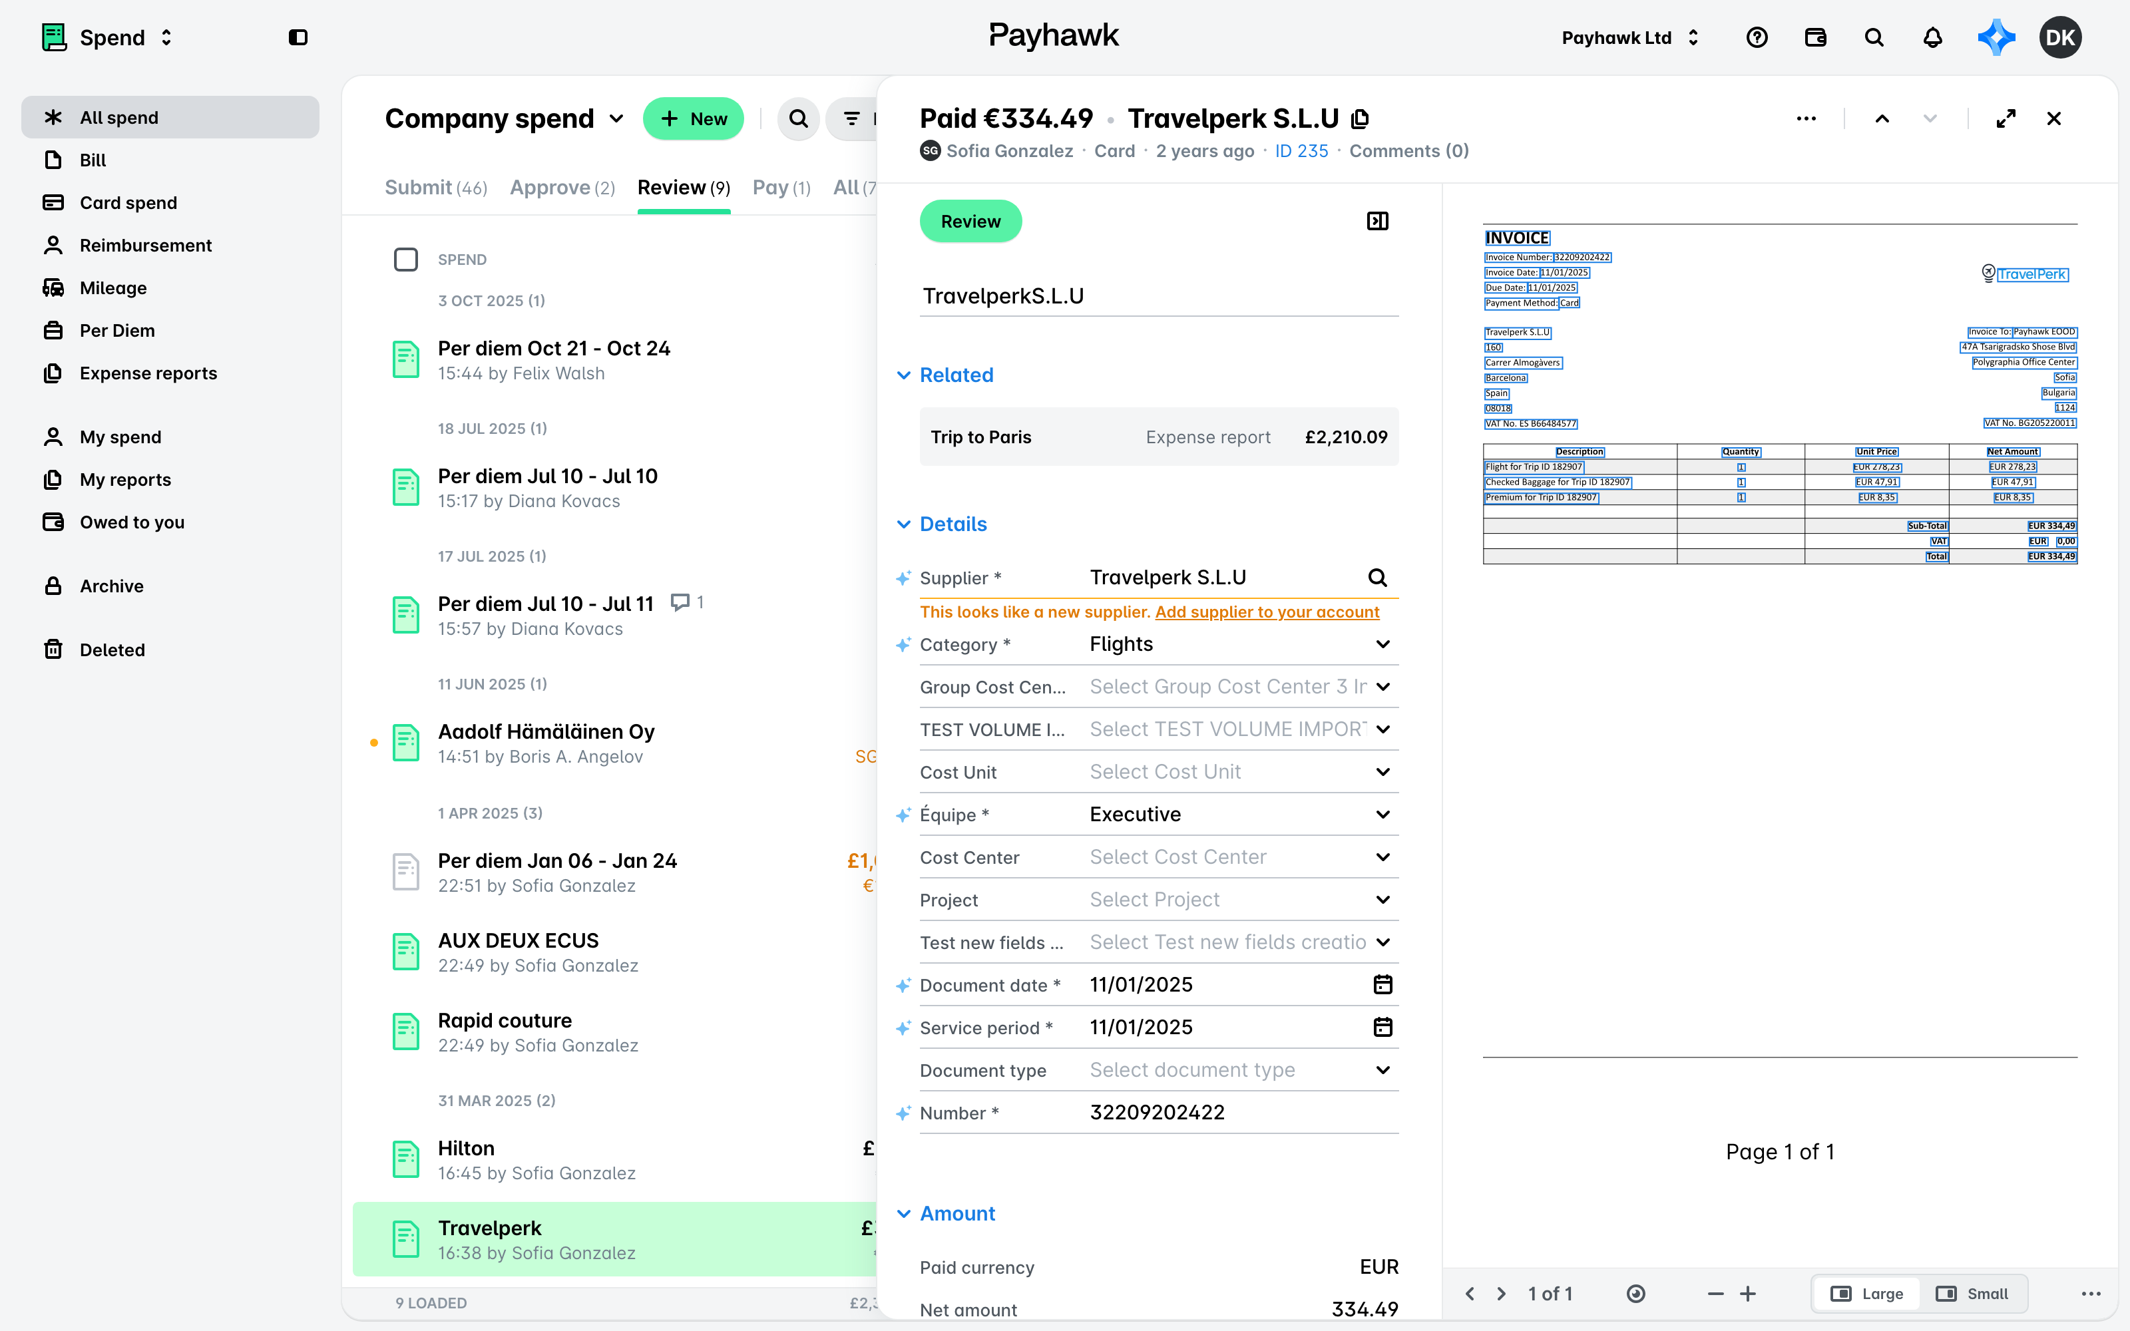The height and width of the screenshot is (1331, 2130).
Task: Hide the document preview pane
Action: click(1377, 221)
